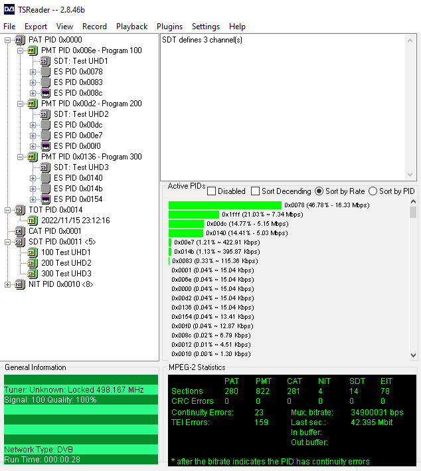Viewport: 421px width, 471px height.
Task: Collapse the PMT PID 0x0136 Program 300 node
Action: (20, 157)
